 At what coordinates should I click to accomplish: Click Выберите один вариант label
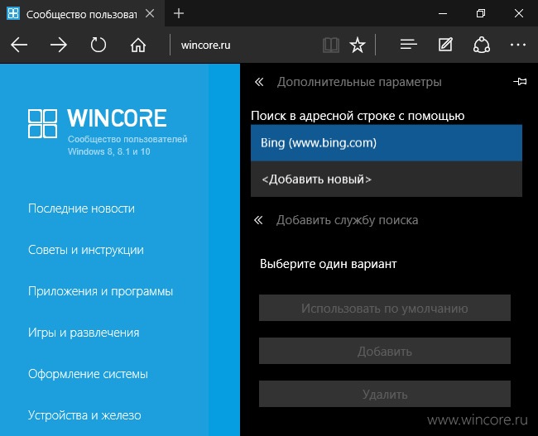click(328, 264)
